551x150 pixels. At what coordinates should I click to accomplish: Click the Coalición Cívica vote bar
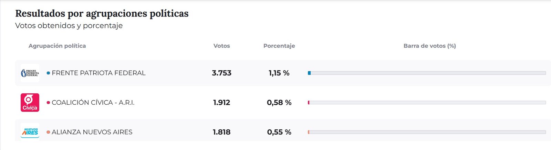427,102
